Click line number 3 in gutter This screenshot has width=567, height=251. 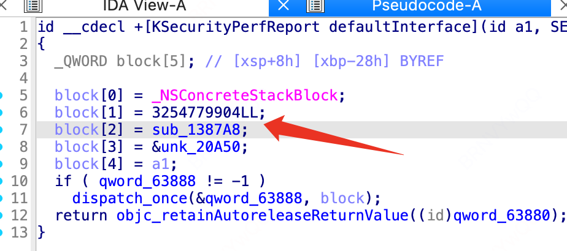coord(23,61)
